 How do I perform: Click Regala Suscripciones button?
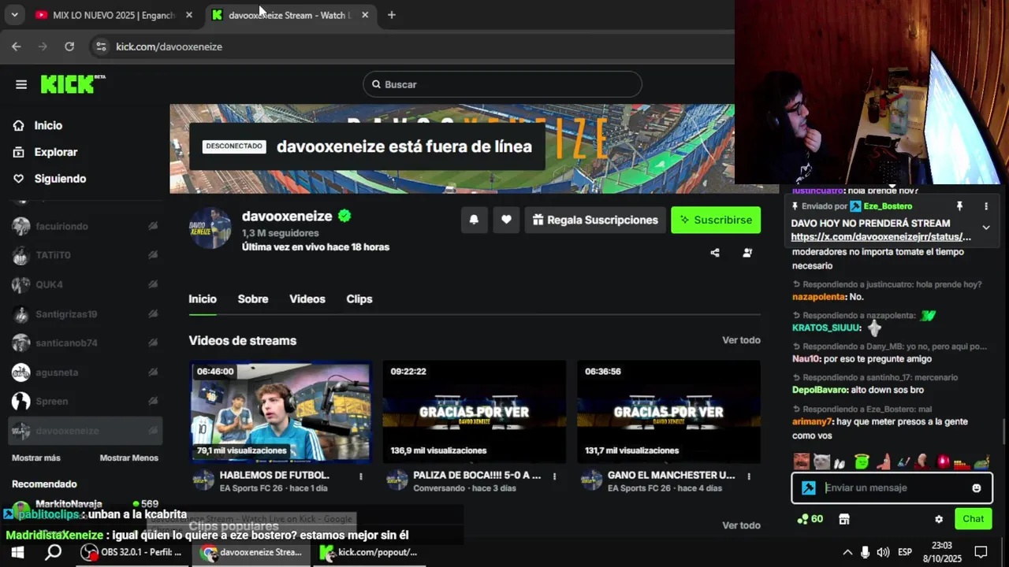click(x=595, y=220)
